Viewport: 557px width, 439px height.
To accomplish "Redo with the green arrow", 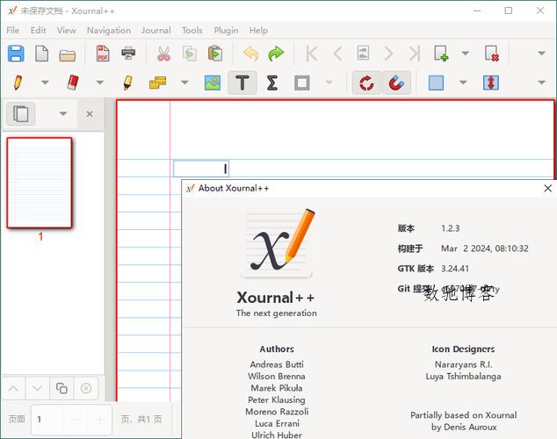I will click(276, 54).
